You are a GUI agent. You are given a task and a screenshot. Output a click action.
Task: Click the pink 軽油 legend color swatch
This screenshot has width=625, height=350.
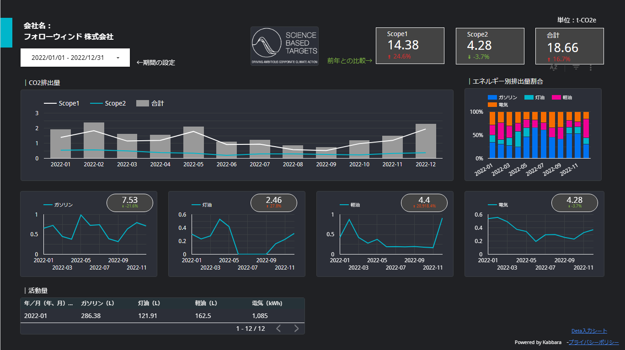coord(556,98)
